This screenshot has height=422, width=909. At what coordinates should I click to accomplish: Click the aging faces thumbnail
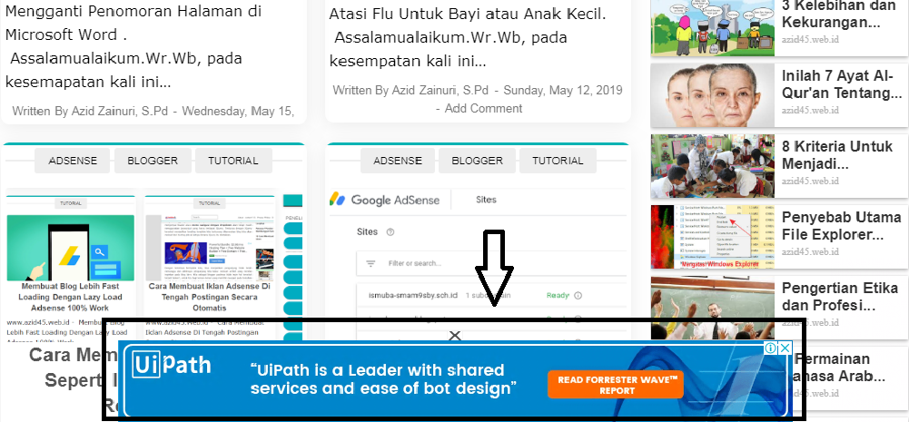[x=713, y=95]
